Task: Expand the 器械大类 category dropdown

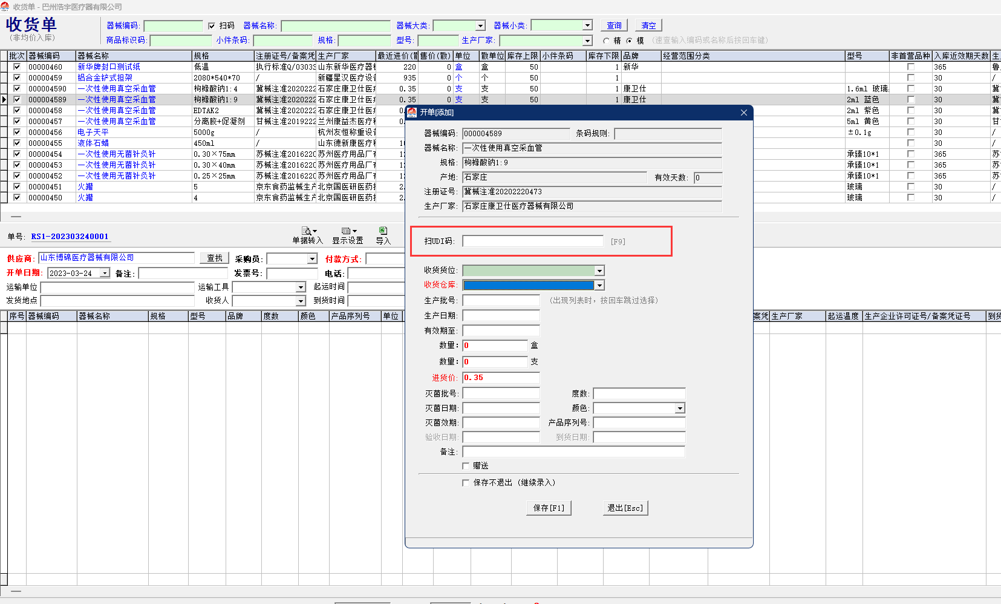Action: 481,26
